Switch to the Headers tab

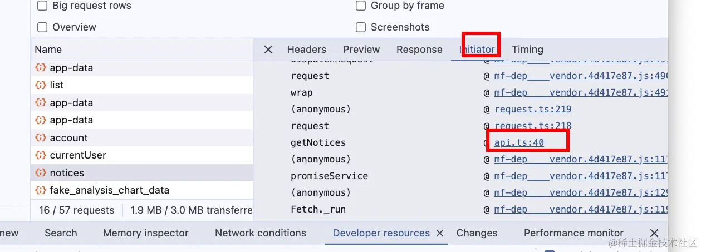coord(306,50)
